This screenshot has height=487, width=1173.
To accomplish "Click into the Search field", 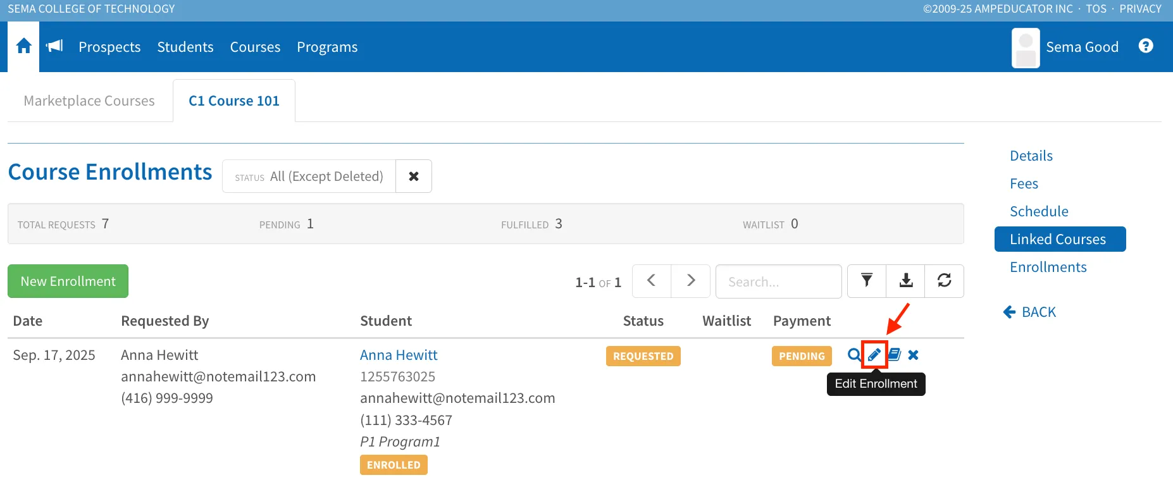I will point(779,281).
